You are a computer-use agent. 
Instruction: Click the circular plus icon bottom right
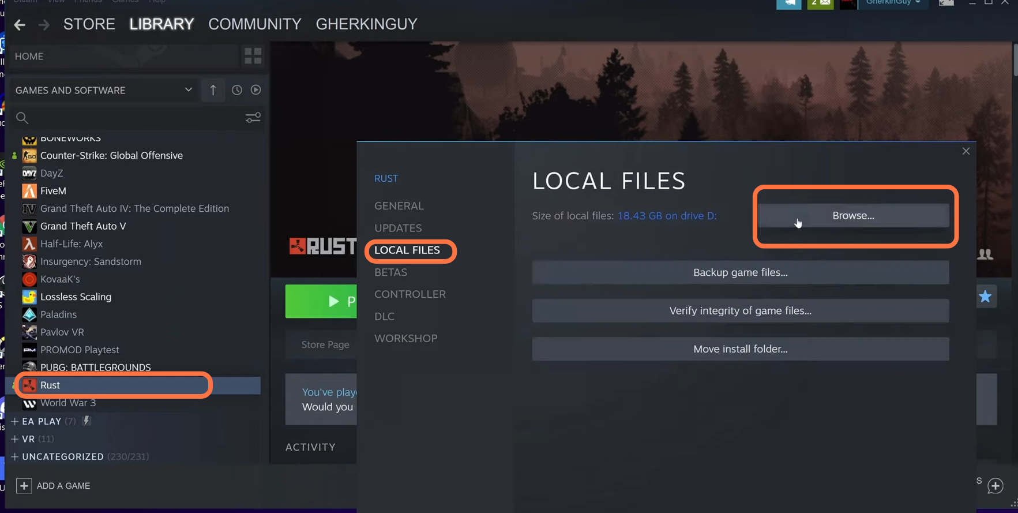[996, 486]
